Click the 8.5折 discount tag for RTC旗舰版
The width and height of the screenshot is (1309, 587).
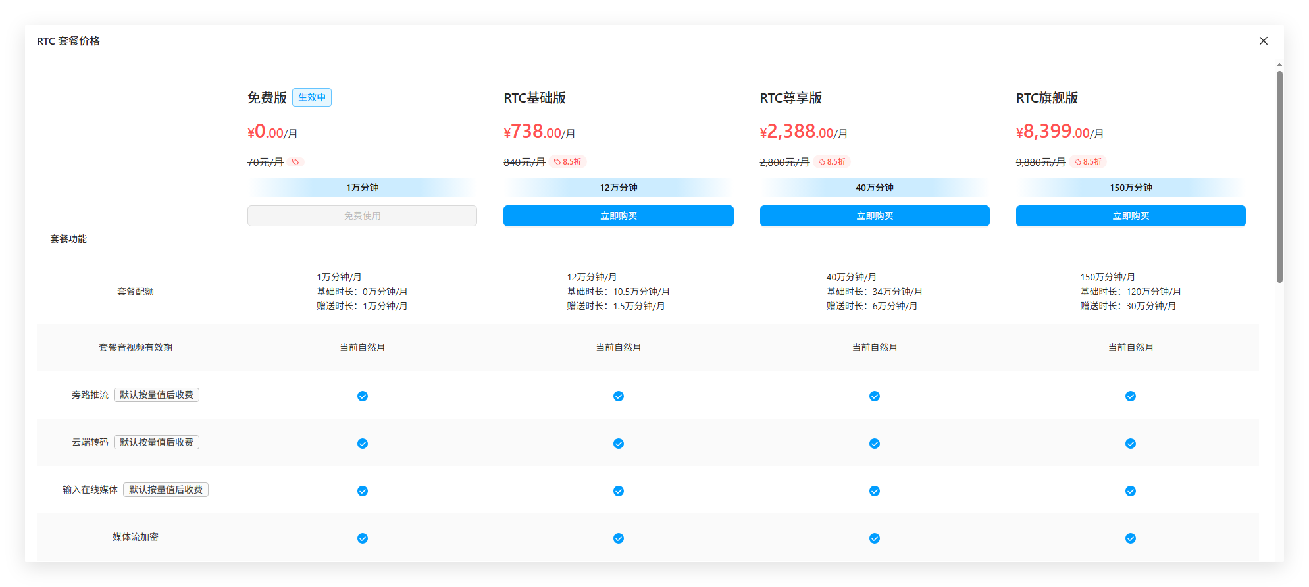pyautogui.click(x=1088, y=162)
